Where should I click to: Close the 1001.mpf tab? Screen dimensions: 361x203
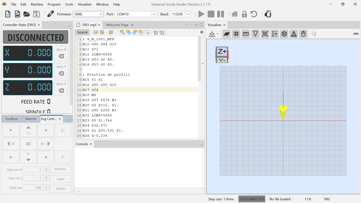click(x=99, y=25)
